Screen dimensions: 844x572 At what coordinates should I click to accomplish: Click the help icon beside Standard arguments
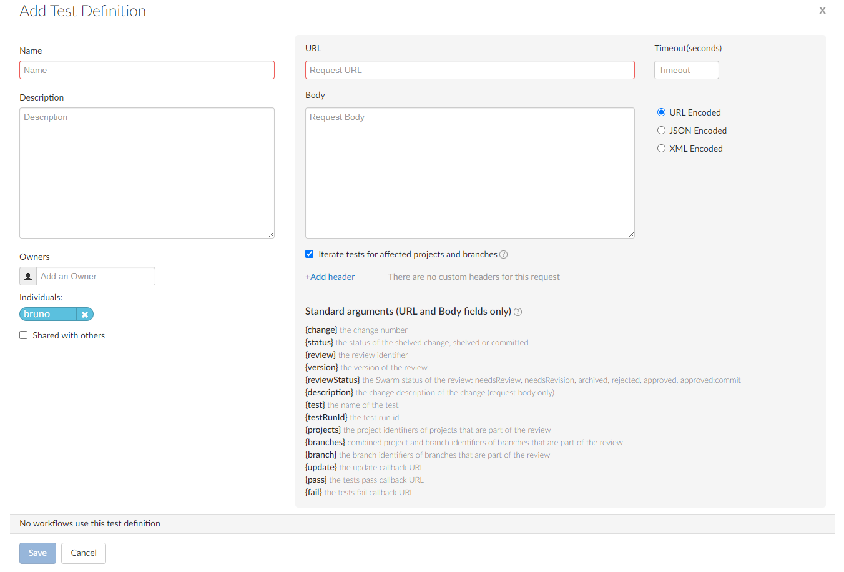click(518, 311)
